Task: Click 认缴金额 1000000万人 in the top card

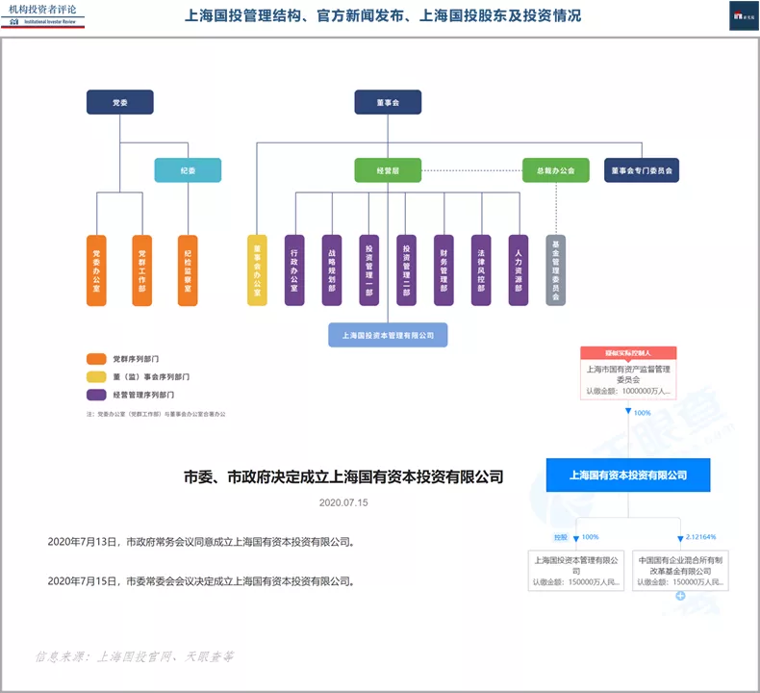Action: 628,391
